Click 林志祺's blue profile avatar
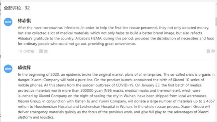 (8, 22)
